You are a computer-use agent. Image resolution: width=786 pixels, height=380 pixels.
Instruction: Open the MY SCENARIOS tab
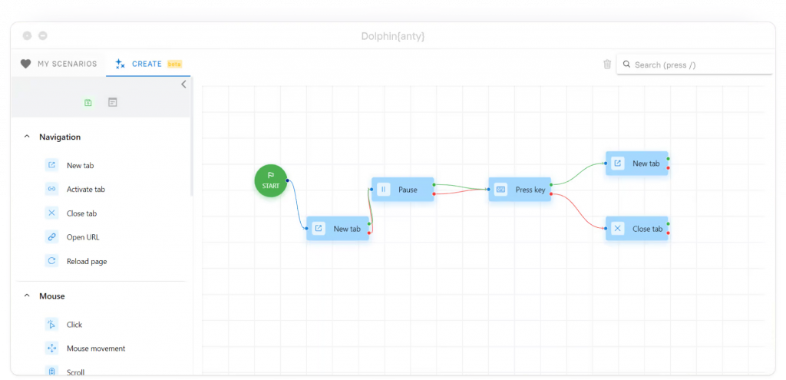pyautogui.click(x=58, y=64)
